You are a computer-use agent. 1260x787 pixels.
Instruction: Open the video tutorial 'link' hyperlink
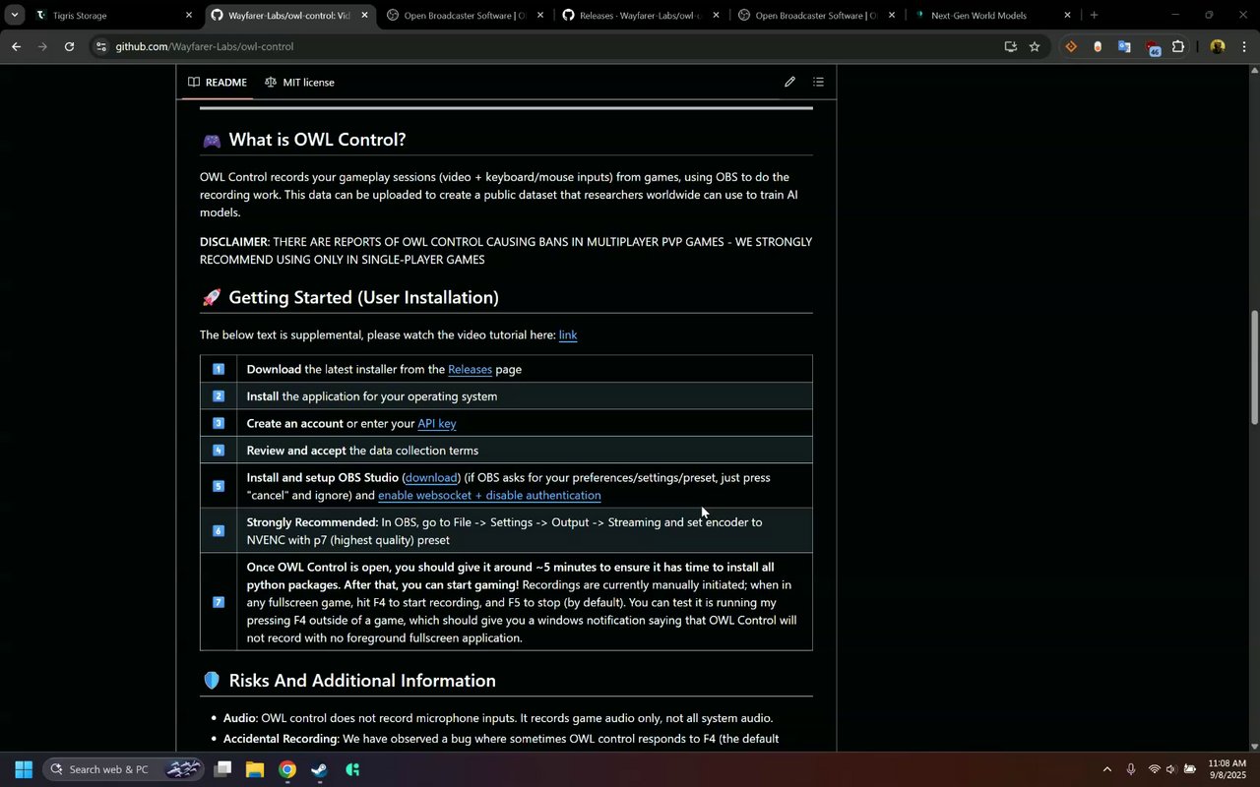(x=568, y=334)
